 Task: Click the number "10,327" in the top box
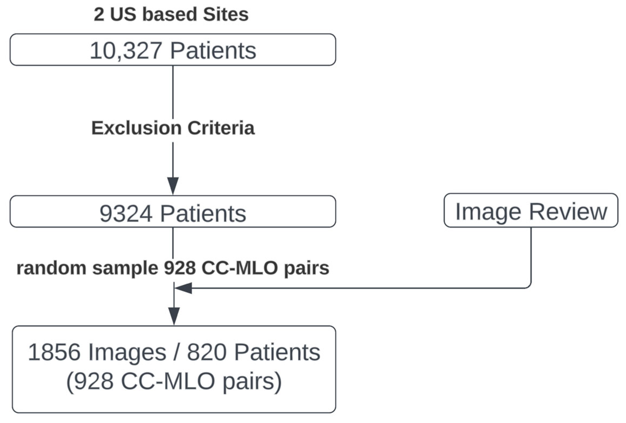[126, 51]
